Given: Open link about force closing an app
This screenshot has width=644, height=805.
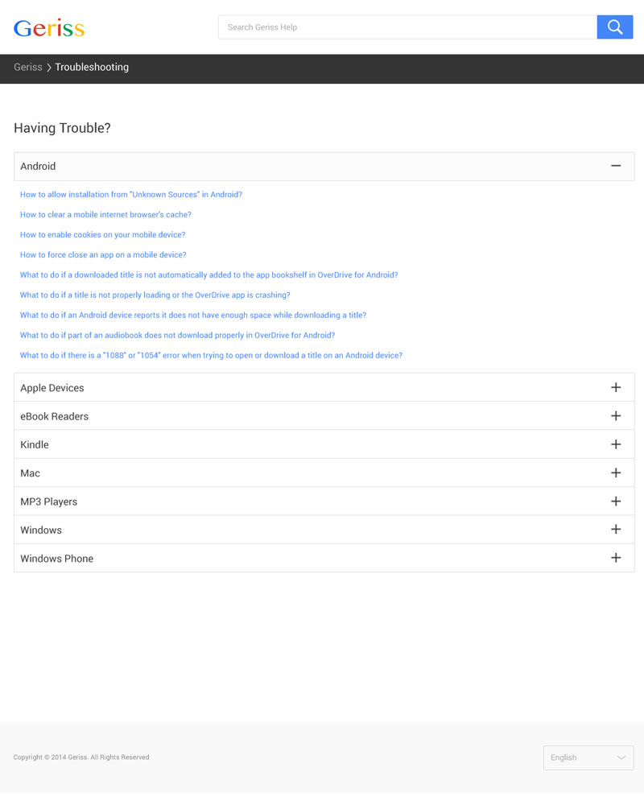Looking at the screenshot, I should click(x=103, y=255).
